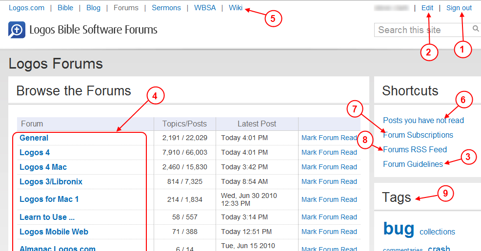Mark the Logos 4 Mac forum as read
The image size is (481, 251).
329,167
